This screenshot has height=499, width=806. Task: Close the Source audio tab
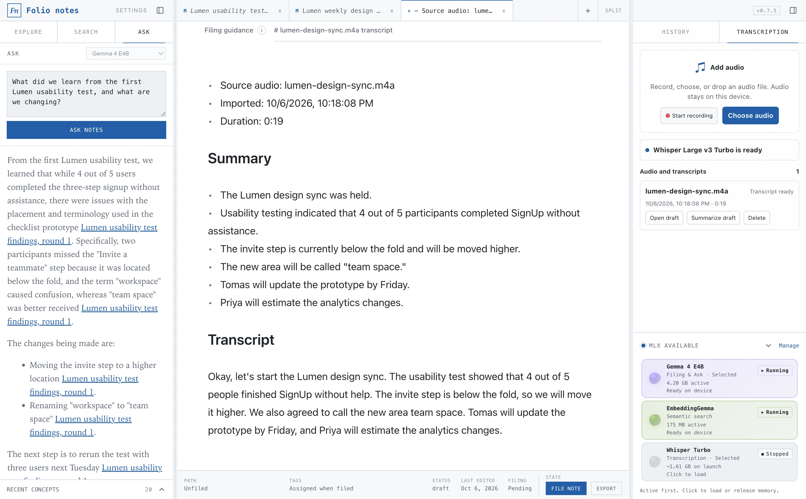(x=503, y=11)
